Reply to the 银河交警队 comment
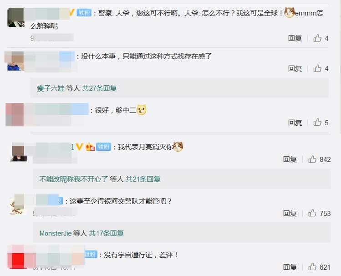 290,213
